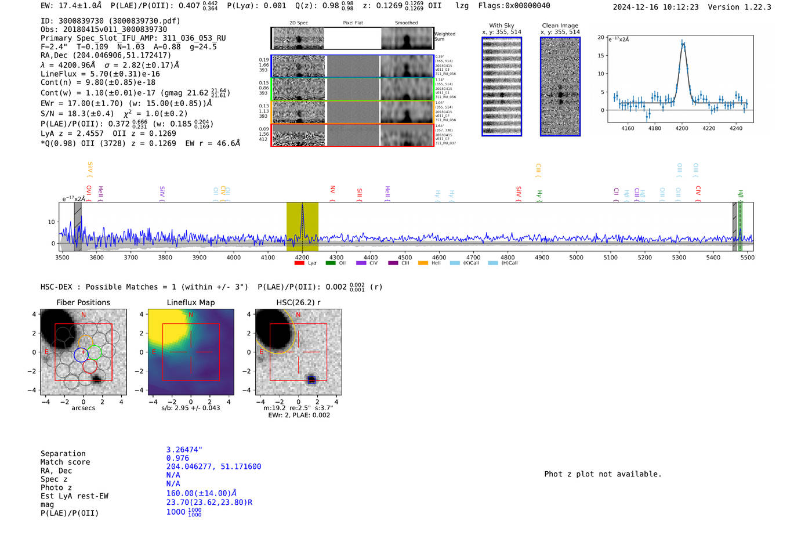Click the Separation value 3.26474"
This screenshot has height=553, width=812.
184,450
